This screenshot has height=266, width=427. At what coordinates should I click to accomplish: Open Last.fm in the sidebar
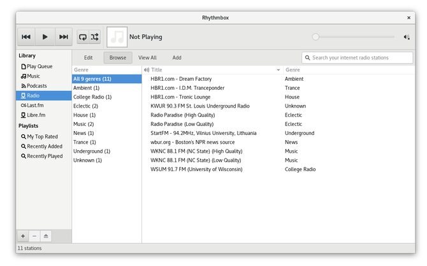43,105
